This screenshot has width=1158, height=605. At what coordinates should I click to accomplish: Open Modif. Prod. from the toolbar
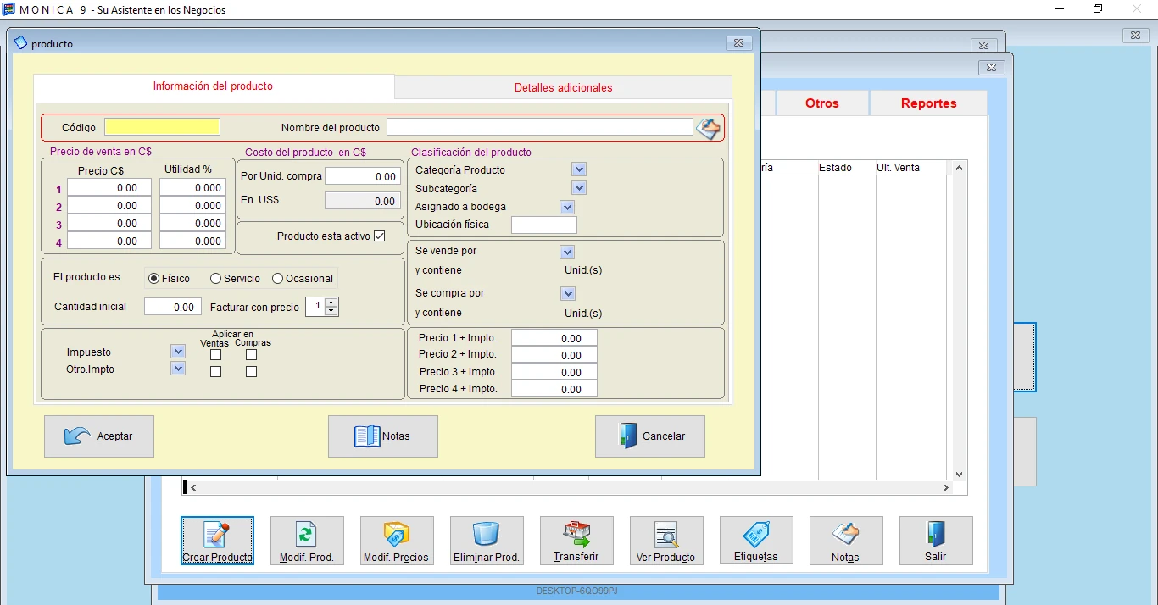tap(307, 540)
